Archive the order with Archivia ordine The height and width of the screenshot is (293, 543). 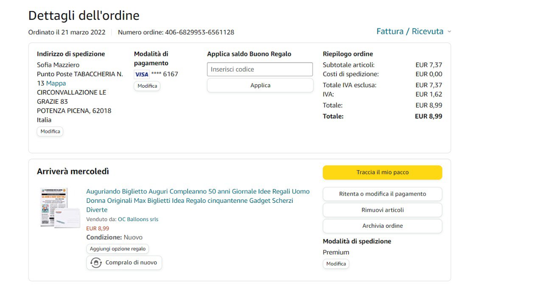point(382,226)
